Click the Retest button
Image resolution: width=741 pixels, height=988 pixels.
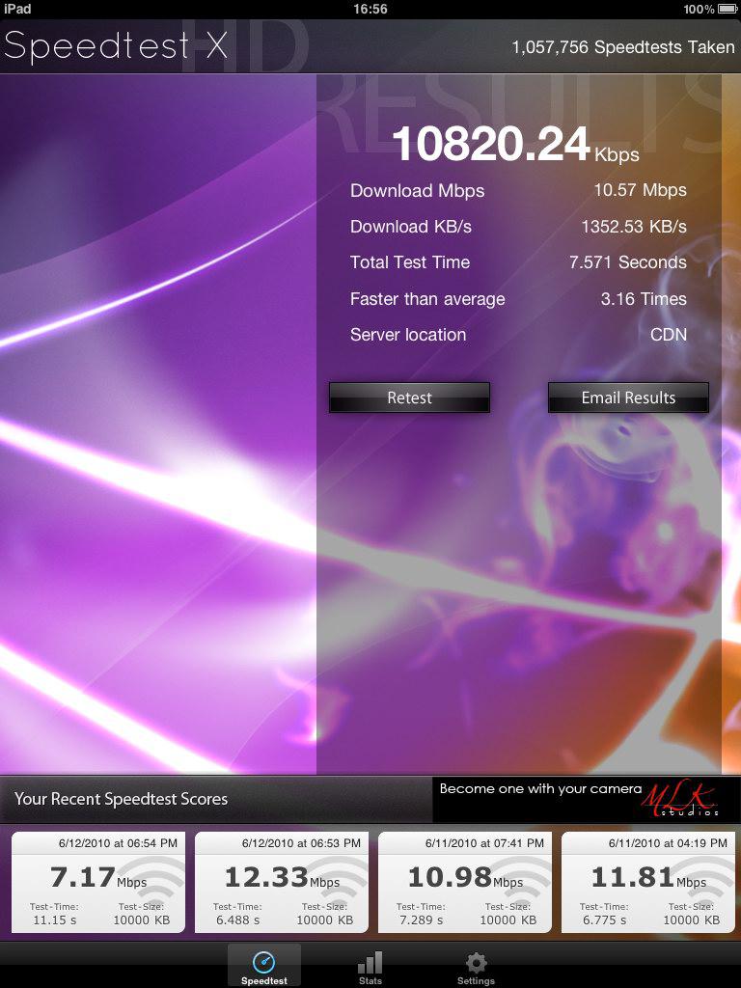click(409, 398)
